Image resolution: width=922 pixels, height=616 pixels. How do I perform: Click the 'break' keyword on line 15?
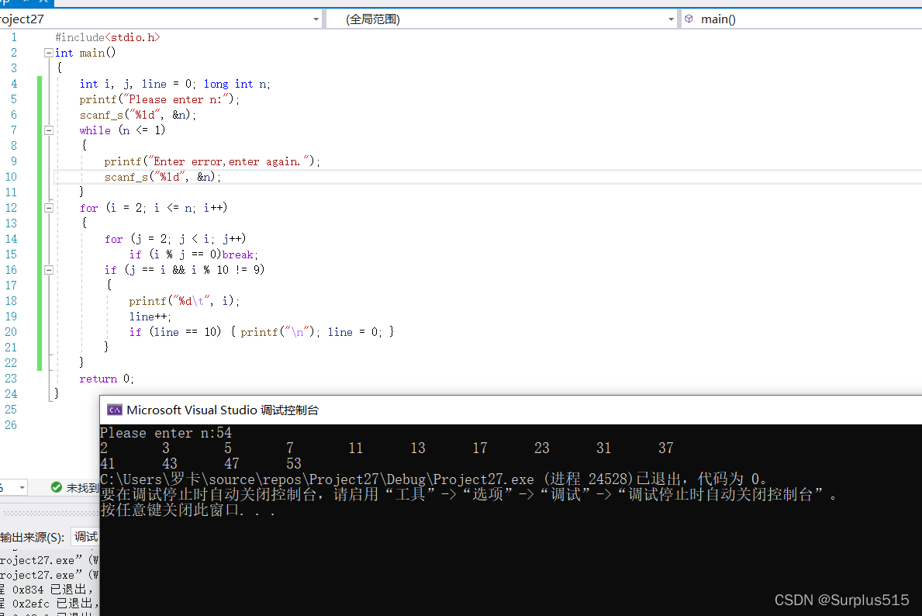(237, 254)
